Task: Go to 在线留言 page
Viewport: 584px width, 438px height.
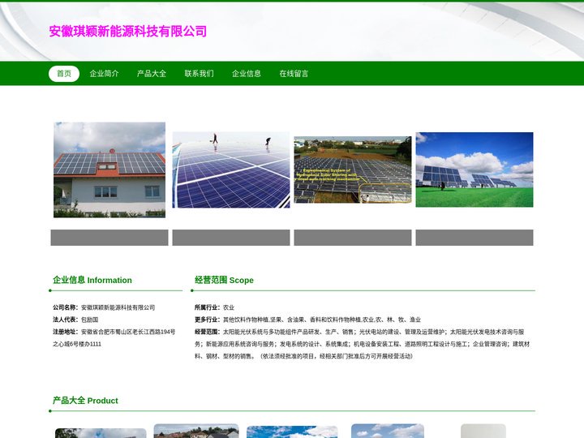Action: (294, 74)
